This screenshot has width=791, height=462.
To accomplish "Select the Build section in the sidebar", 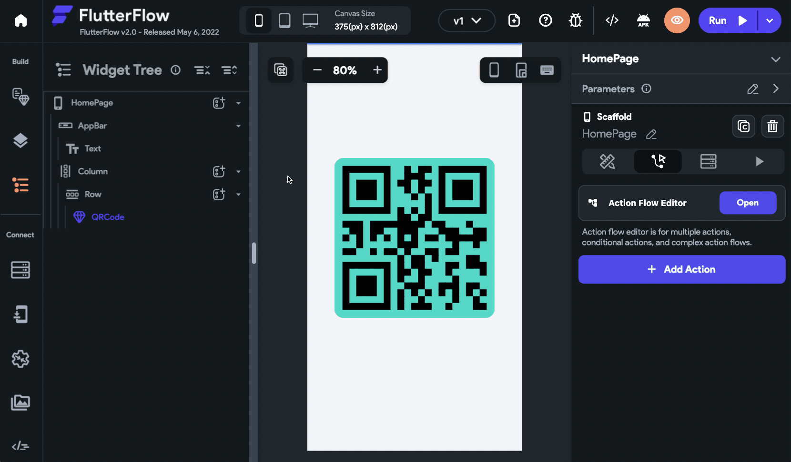I will (x=20, y=61).
